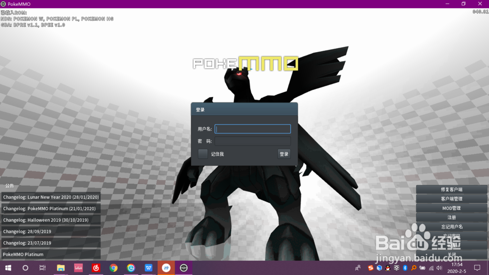
Task: Click the highlighted orange taskbar app icon
Action: coord(166,268)
